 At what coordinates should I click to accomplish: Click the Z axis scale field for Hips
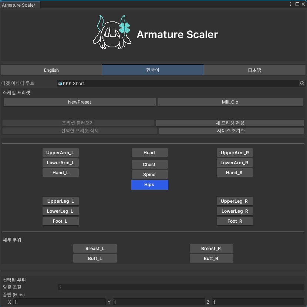(x=258, y=302)
